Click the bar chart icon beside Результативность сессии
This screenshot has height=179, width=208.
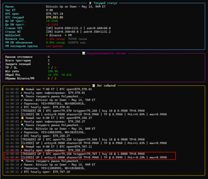(83, 53)
